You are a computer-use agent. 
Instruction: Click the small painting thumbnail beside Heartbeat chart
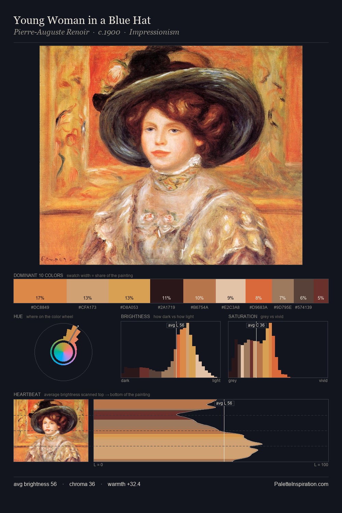[x=51, y=431]
